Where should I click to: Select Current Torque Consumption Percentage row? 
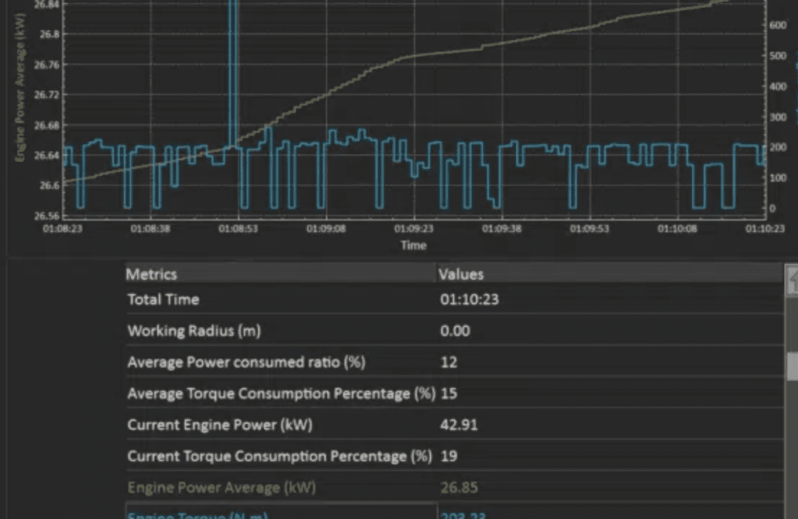[279, 456]
